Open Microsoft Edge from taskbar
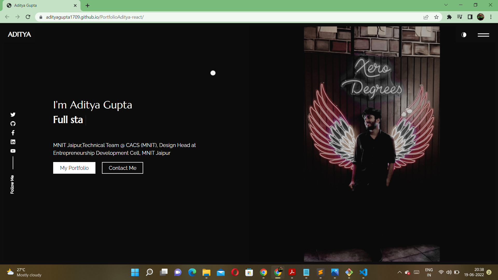 [192, 272]
